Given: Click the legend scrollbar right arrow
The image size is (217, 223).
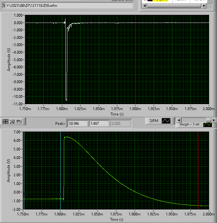Looking at the screenshot, I should tap(214, 120).
